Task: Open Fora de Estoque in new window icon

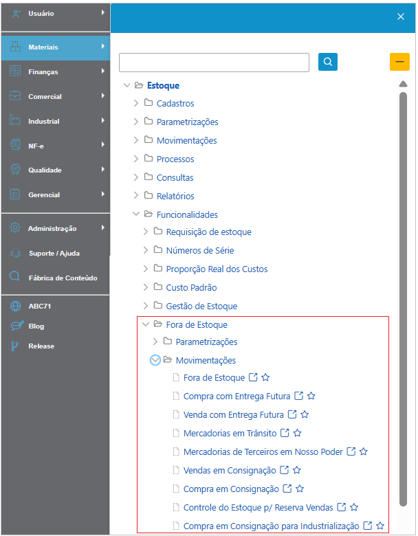Action: point(253,378)
